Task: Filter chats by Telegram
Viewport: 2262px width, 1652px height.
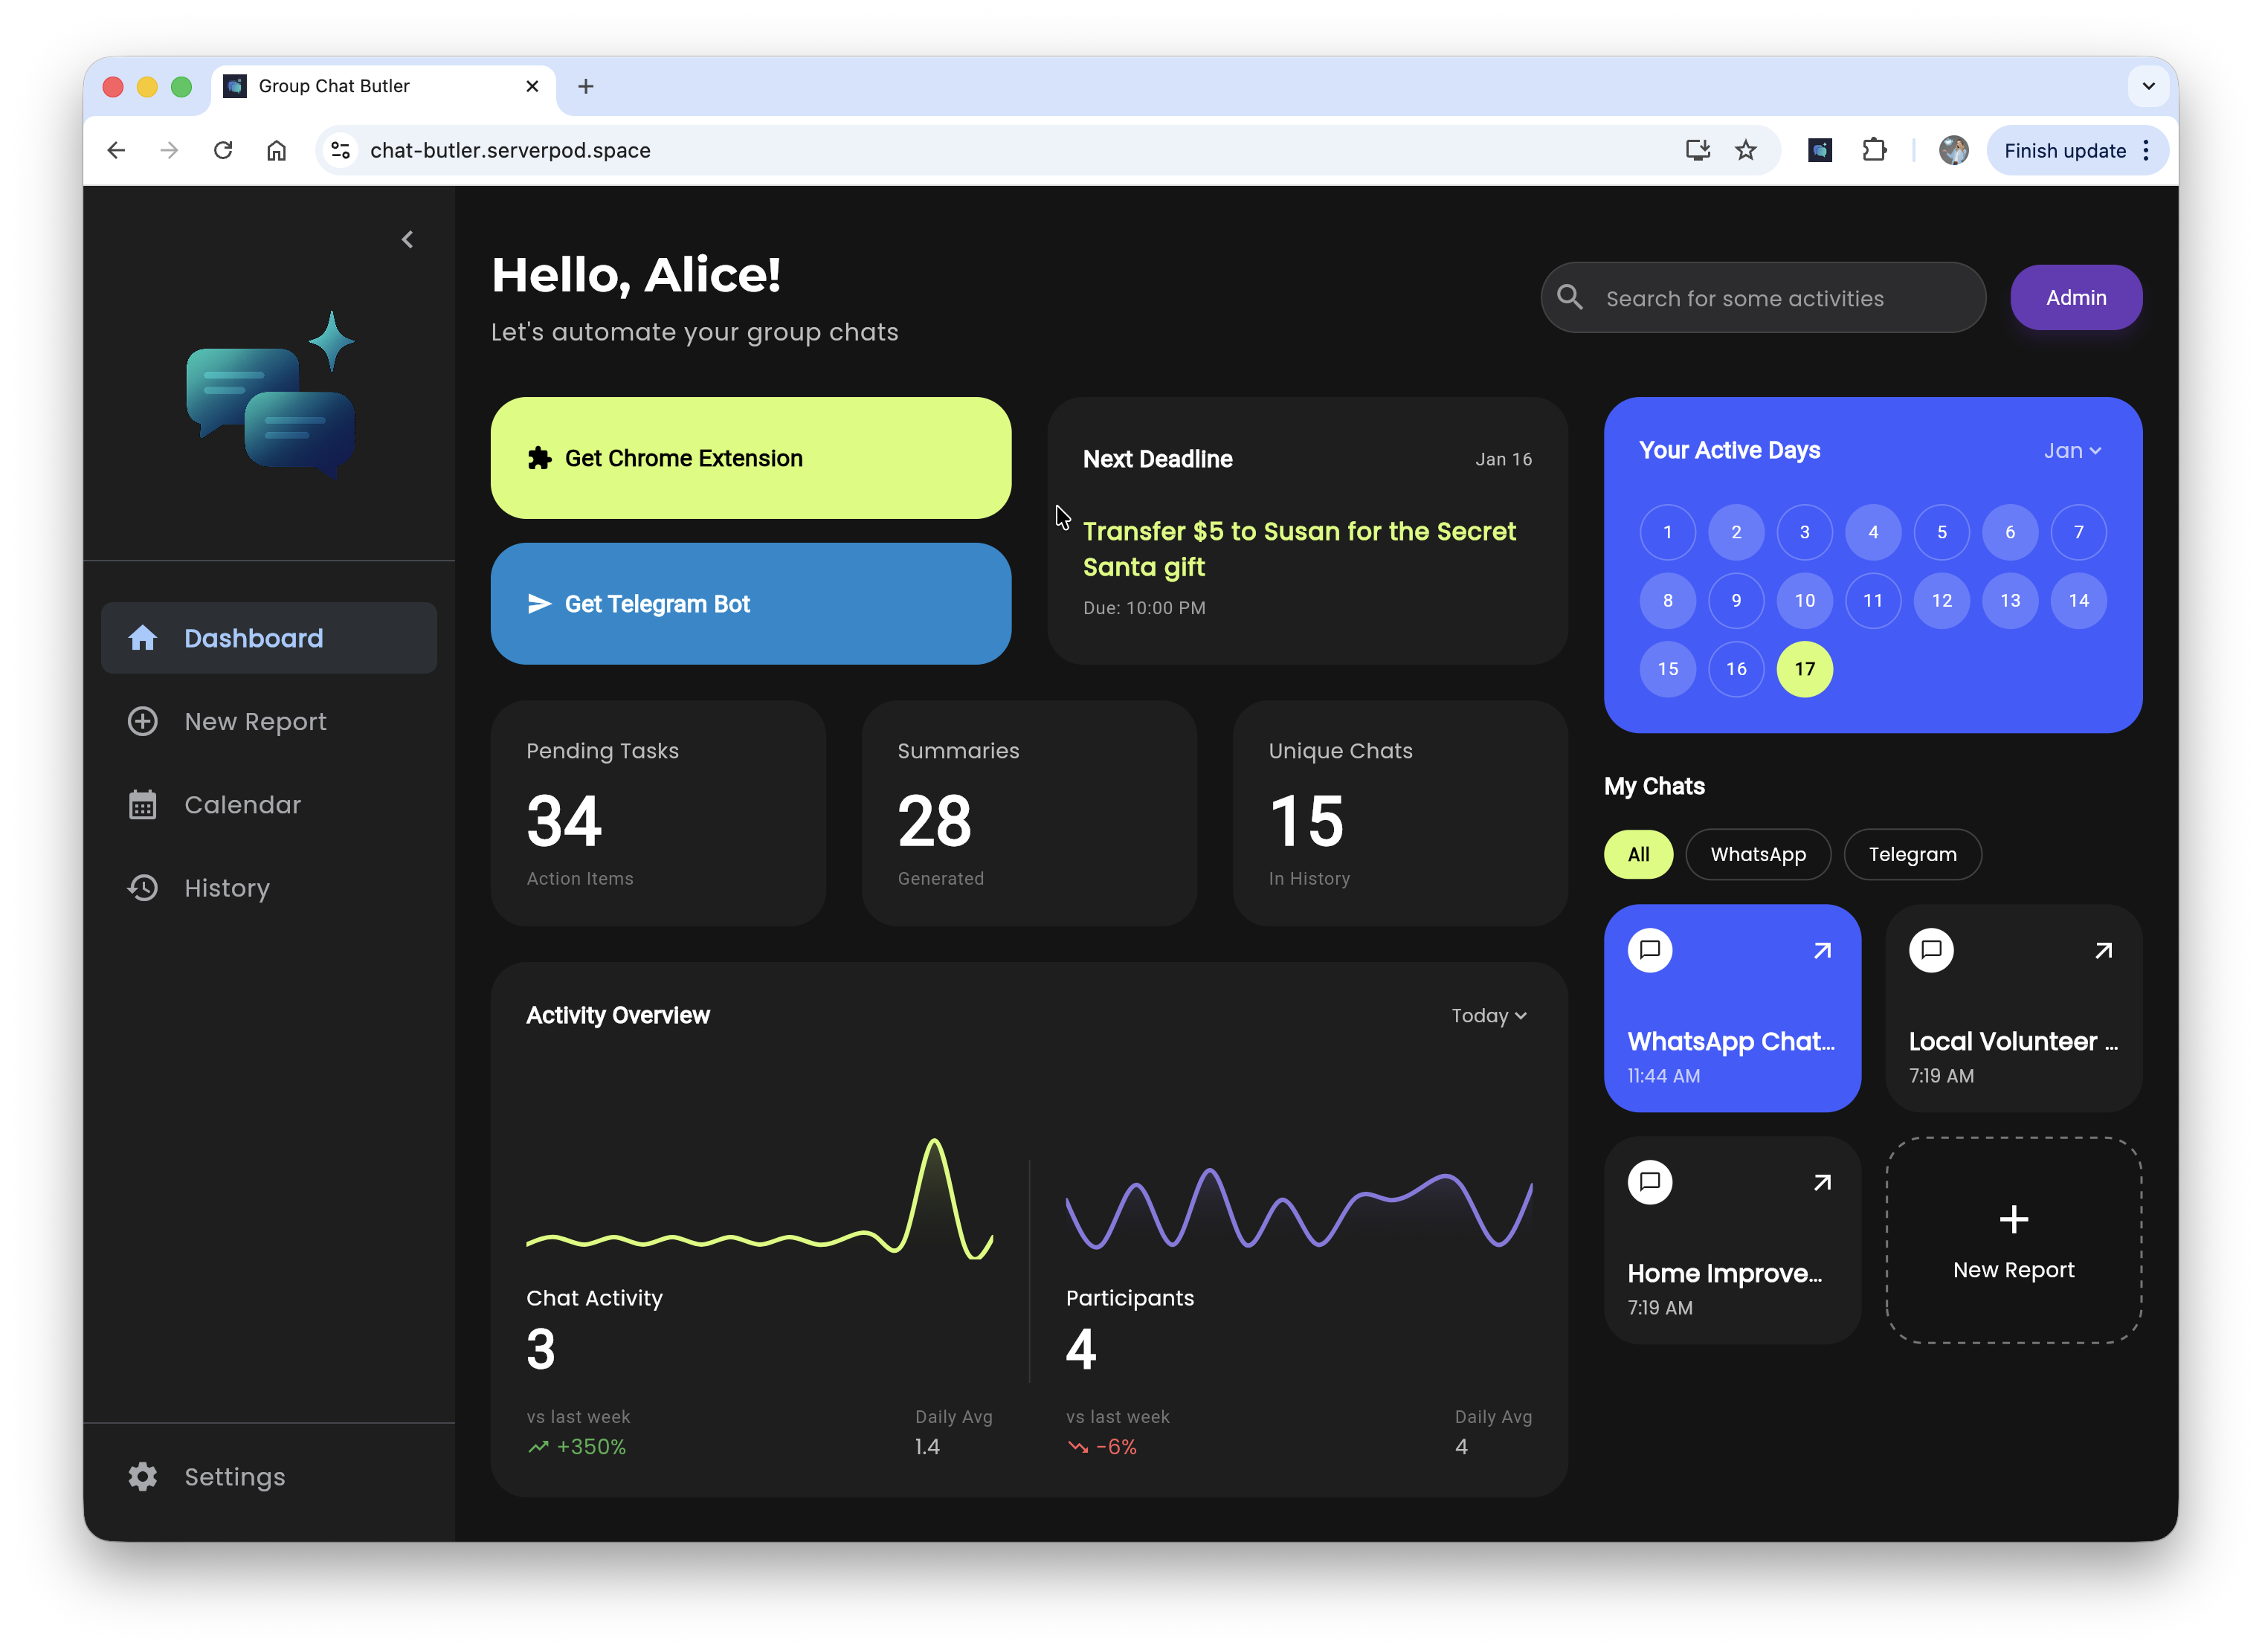Action: [1912, 855]
